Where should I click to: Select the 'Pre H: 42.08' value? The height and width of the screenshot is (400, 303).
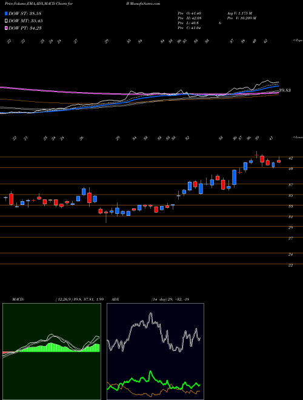[189, 18]
